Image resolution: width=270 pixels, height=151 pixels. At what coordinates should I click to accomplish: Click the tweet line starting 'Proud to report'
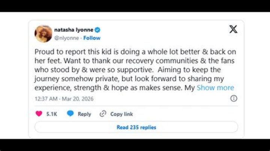tap(135, 52)
